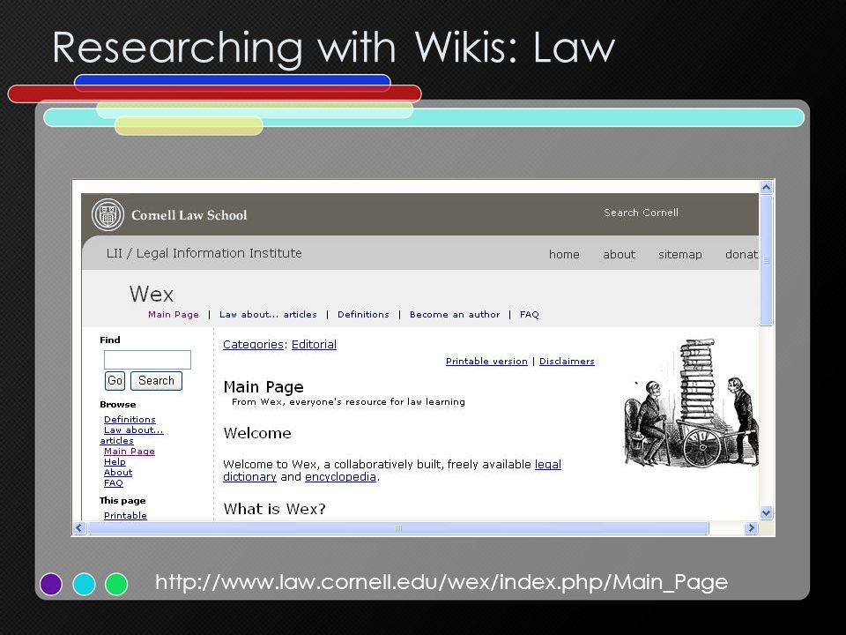
Task: Click the Search button under Find
Action: [157, 381]
